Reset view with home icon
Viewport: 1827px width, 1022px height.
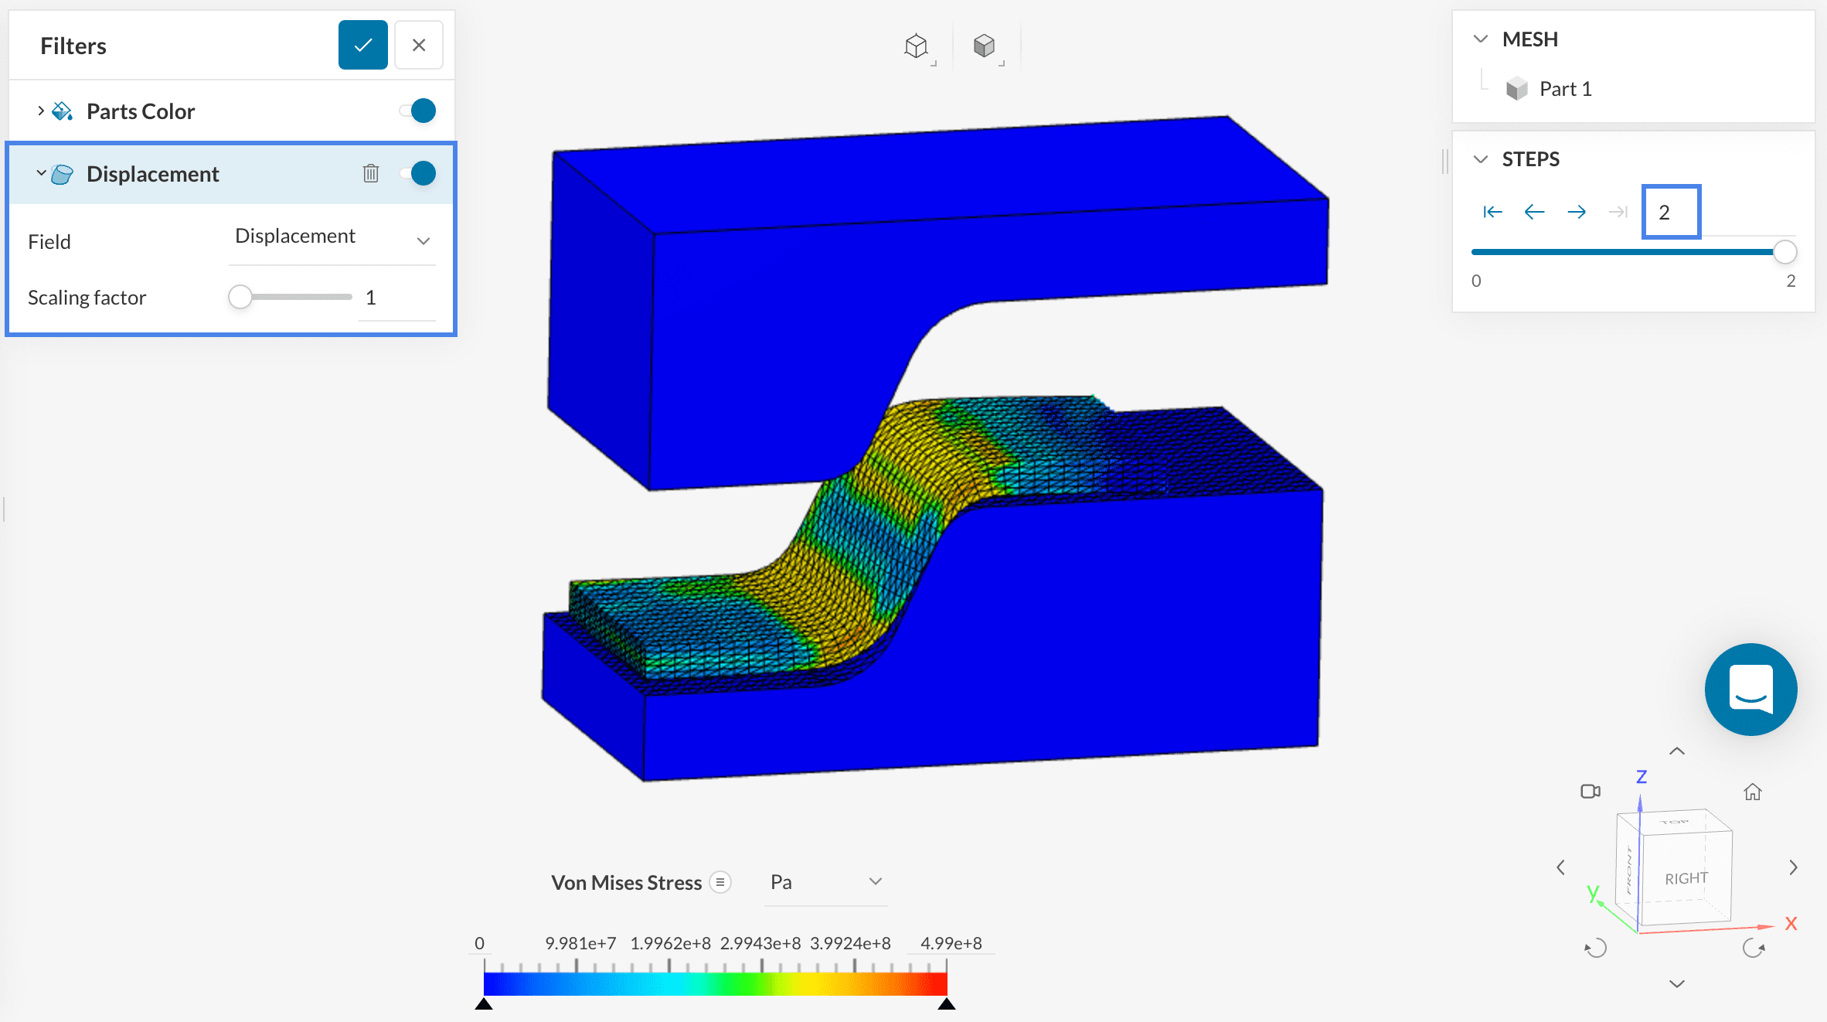tap(1752, 792)
